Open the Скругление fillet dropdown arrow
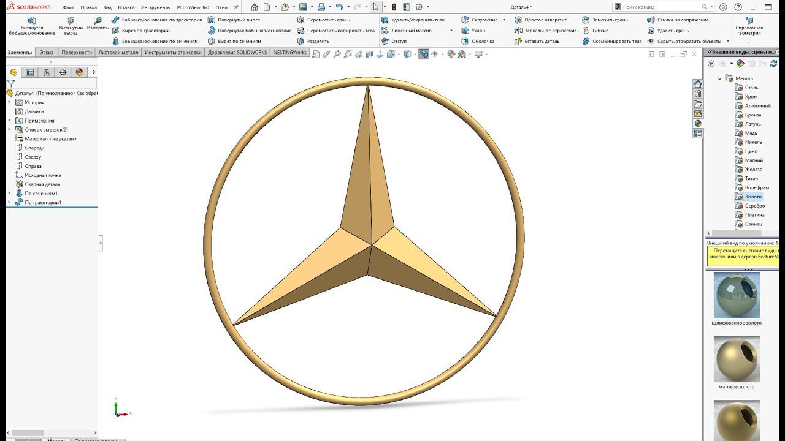The height and width of the screenshot is (441, 785). (x=504, y=20)
